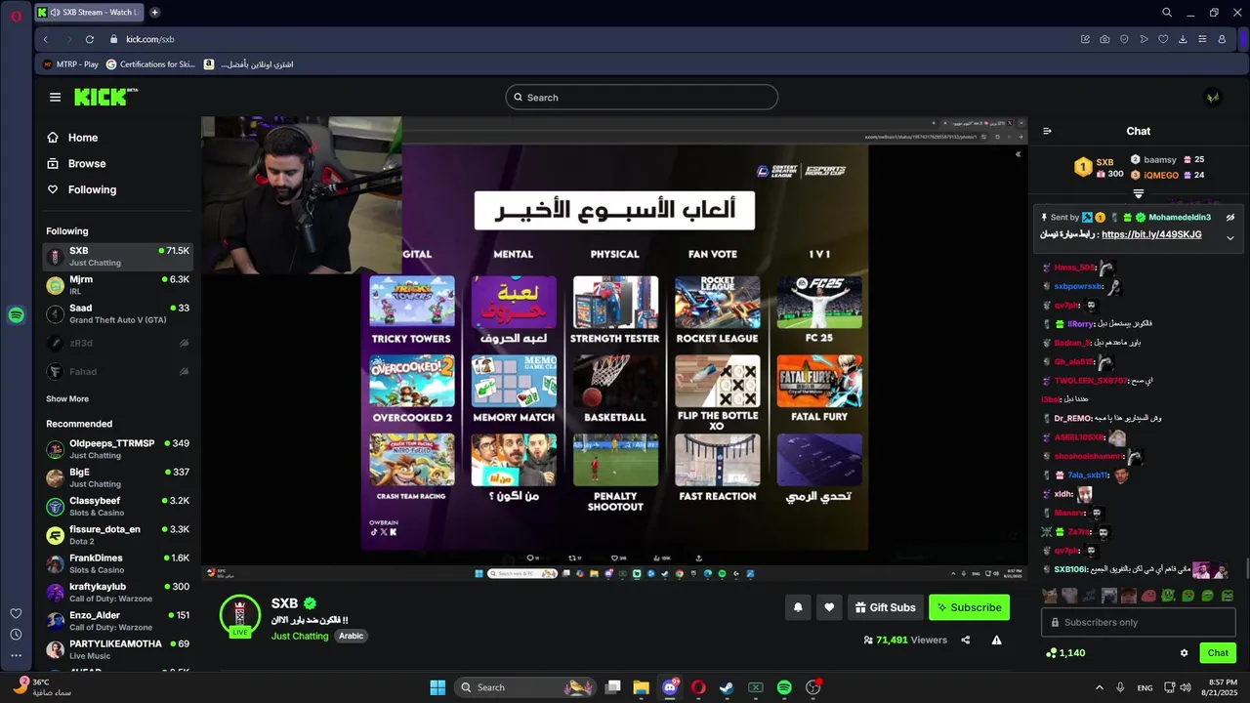Open Opera tab search magnifier icon
1250x703 pixels.
[x=1167, y=13]
